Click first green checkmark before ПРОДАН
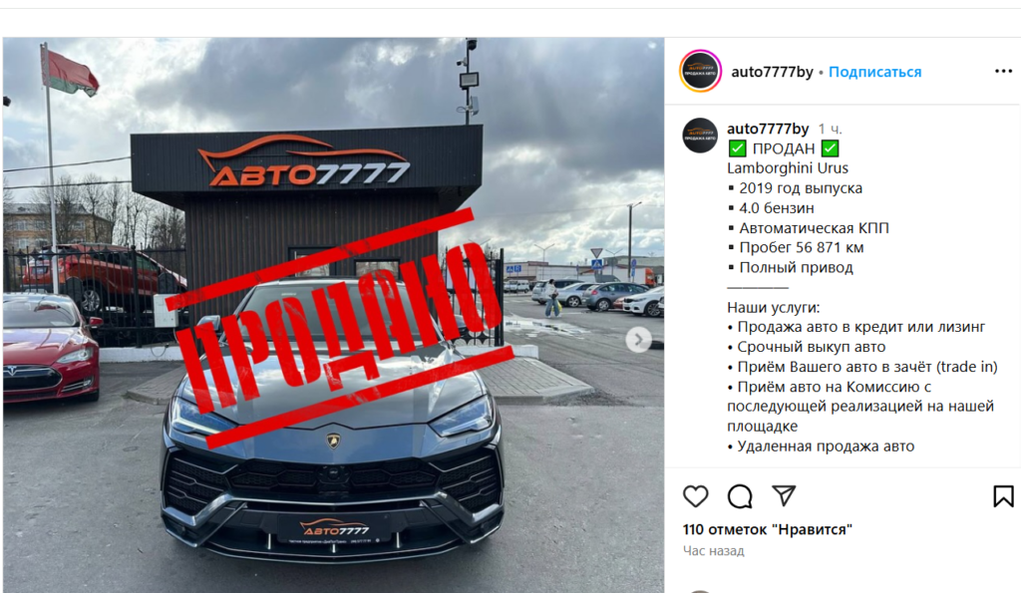This screenshot has width=1021, height=593. point(737,148)
